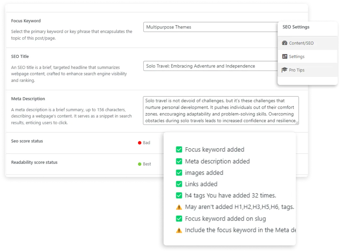
Task: Click warning icon beside Meta description keyword notice
Action: tap(179, 231)
